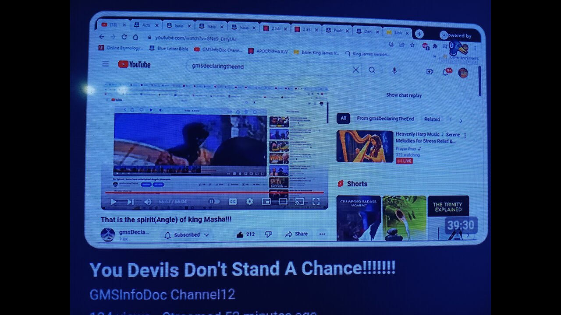
Task: Toggle theater mode in player
Action: tap(283, 201)
